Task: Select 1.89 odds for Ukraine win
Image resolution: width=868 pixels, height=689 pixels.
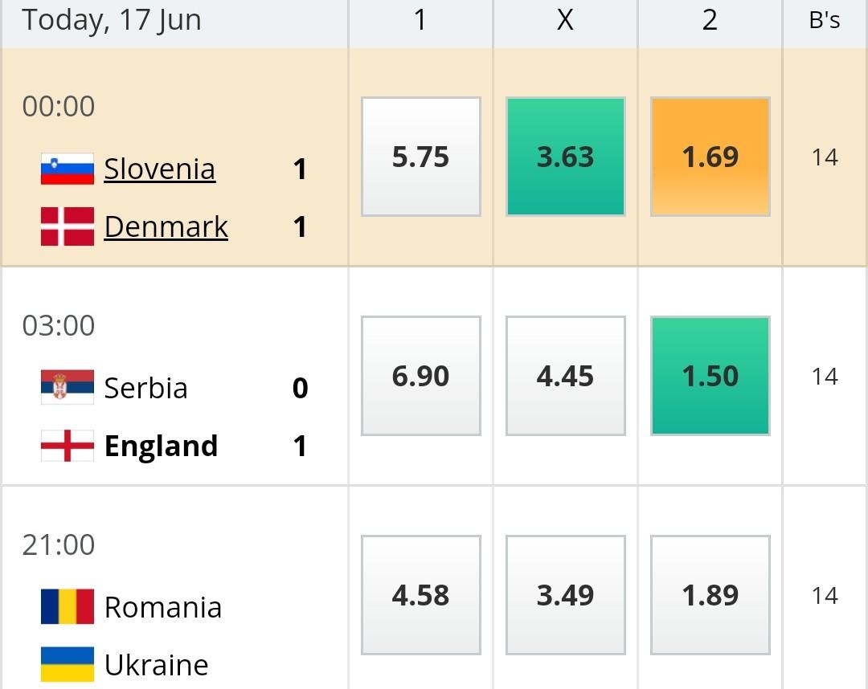Action: click(710, 595)
